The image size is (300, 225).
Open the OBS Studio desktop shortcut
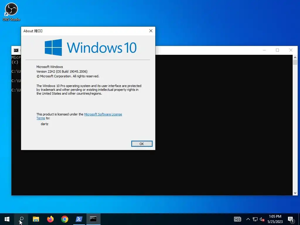coord(11,12)
